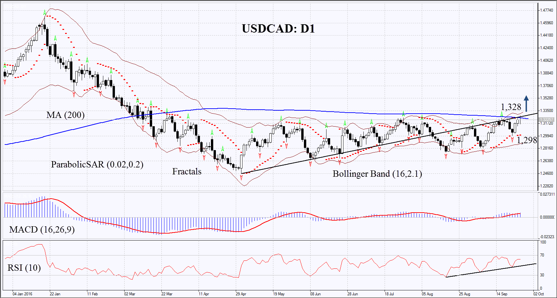557x298 pixels.
Task: Click the 11 Feb date label
Action: coord(92,294)
